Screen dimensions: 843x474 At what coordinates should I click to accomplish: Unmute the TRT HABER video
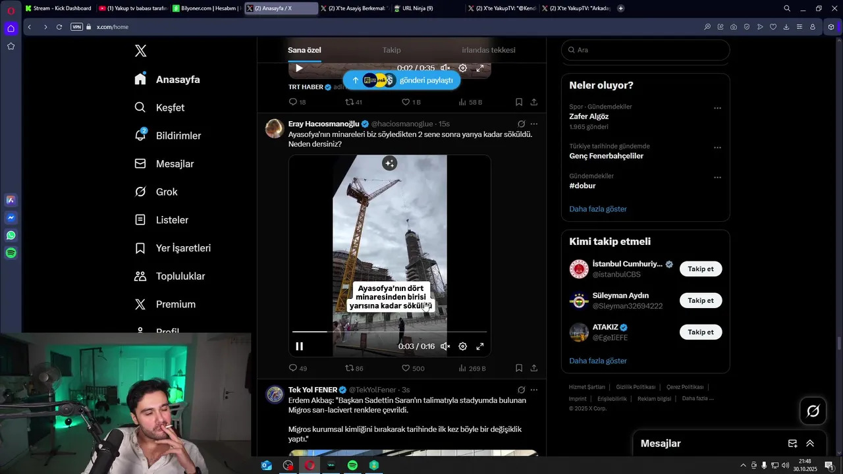[445, 68]
